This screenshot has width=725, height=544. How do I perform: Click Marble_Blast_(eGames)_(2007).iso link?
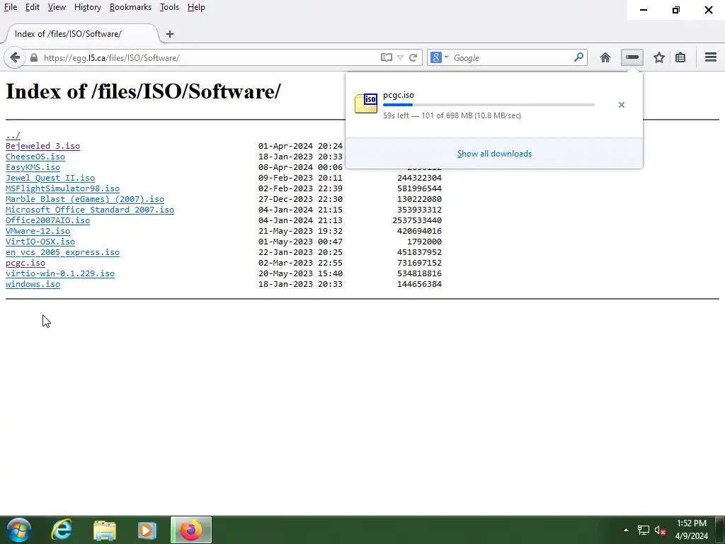85,199
